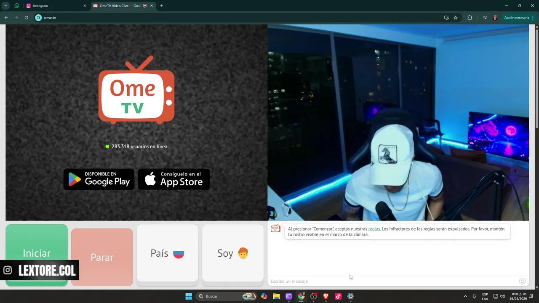Open the clock showing 8:01 p. m.
The height and width of the screenshot is (303, 539).
pos(519,296)
